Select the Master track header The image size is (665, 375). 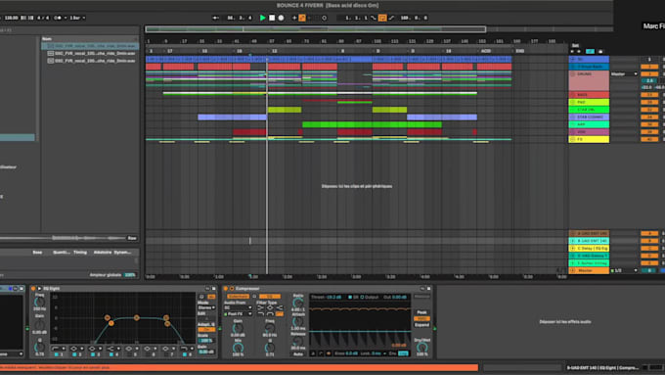tap(589, 270)
